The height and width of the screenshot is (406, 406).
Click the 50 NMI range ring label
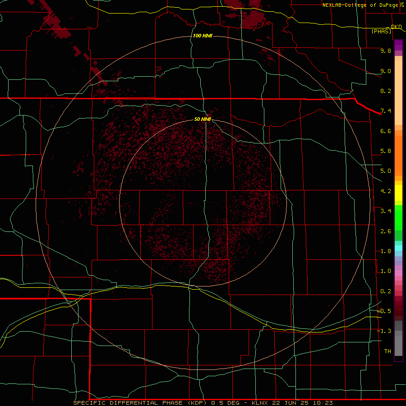pyautogui.click(x=203, y=119)
